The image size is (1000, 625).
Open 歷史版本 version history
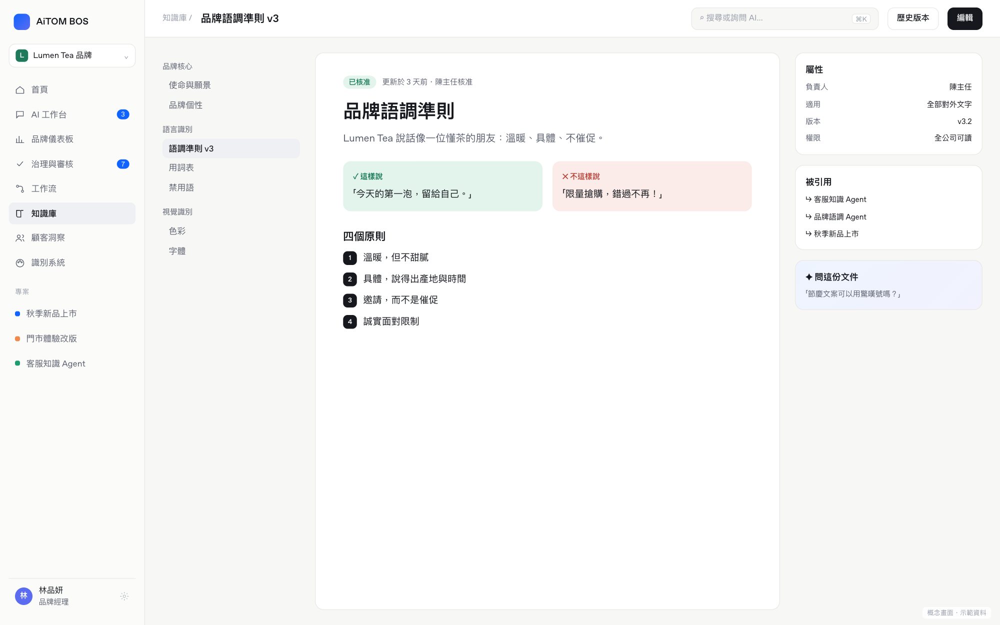[x=912, y=18]
